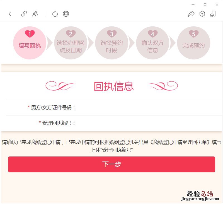This screenshot has height=204, width=223.
Task: Reload the page with refresh icon
Action: [x=55, y=14]
